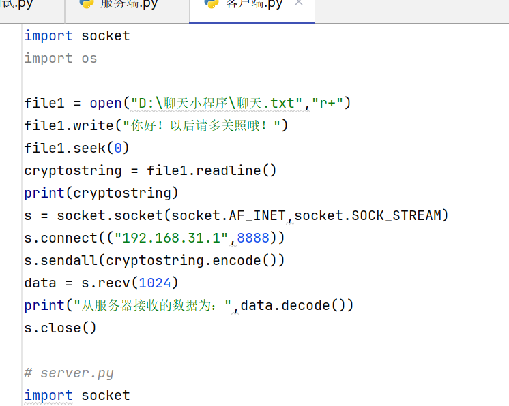Click the '# server.py' comment line
509x406 pixels.
[x=69, y=373]
